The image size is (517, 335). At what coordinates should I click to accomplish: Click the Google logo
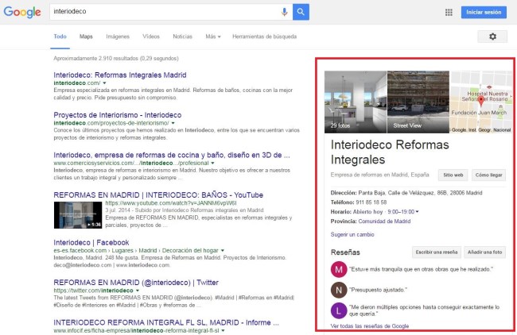click(22, 12)
